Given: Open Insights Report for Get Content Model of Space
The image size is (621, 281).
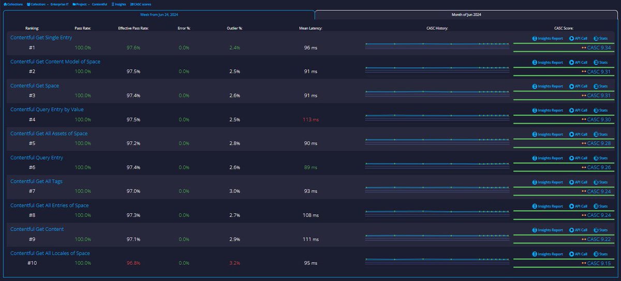Looking at the screenshot, I should 548,62.
